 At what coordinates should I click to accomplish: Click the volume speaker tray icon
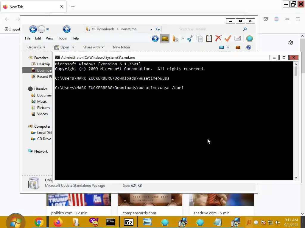click(x=278, y=222)
